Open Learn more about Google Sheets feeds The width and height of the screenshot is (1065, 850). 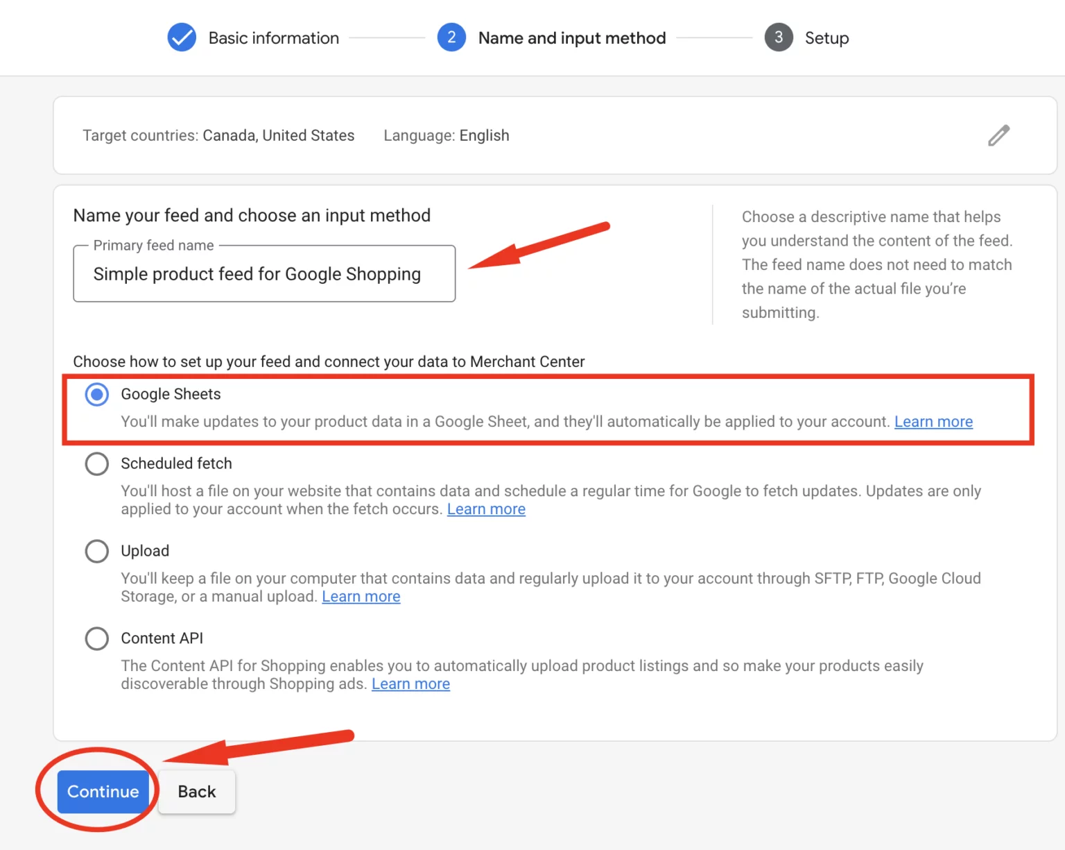tap(933, 421)
